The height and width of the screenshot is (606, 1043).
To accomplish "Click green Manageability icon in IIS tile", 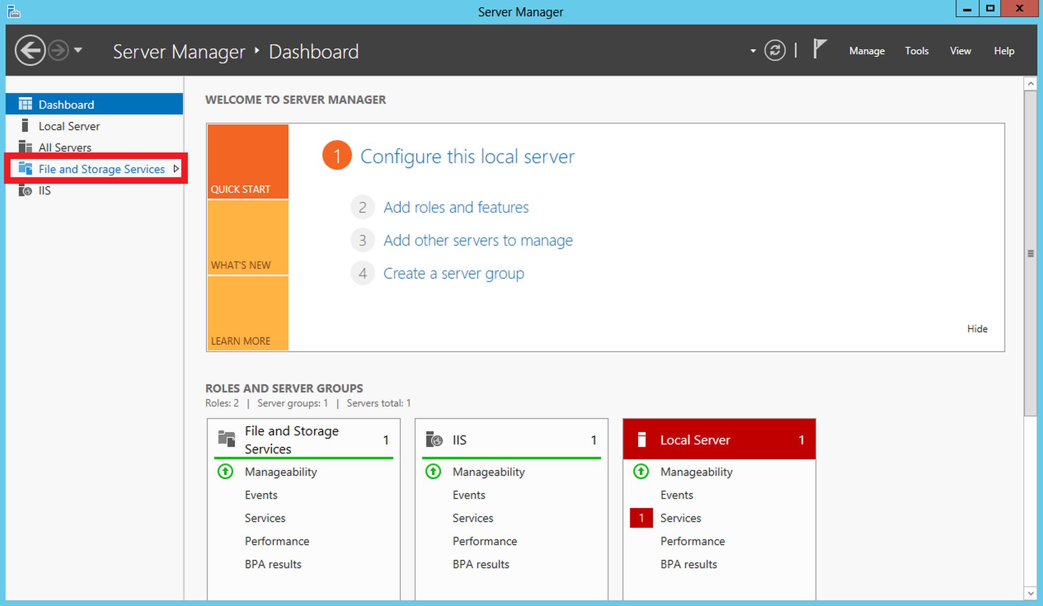I will click(x=433, y=471).
